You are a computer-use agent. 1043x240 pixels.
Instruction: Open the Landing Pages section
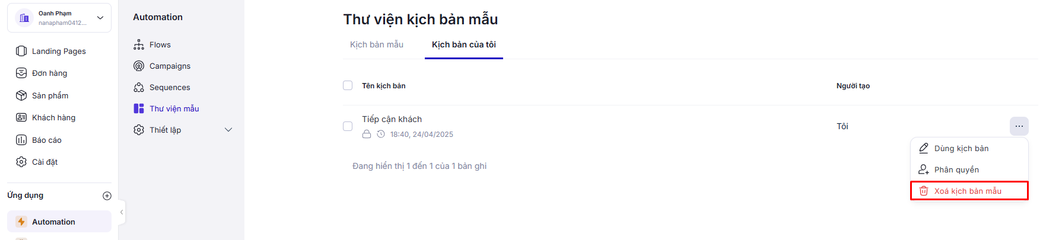click(59, 52)
